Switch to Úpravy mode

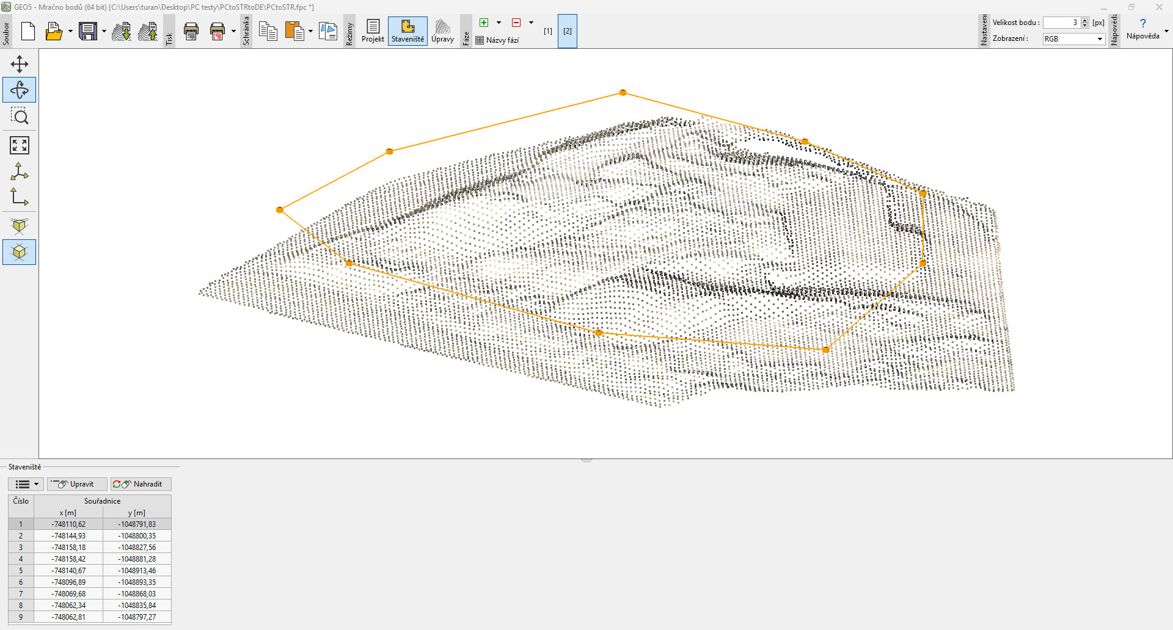coord(442,31)
